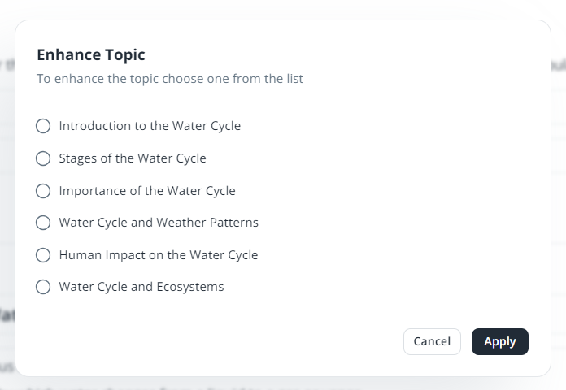Screen dimensions: 566x390
Task: Pick the Importance of the Water Cycle radio circle
Action: (x=43, y=191)
